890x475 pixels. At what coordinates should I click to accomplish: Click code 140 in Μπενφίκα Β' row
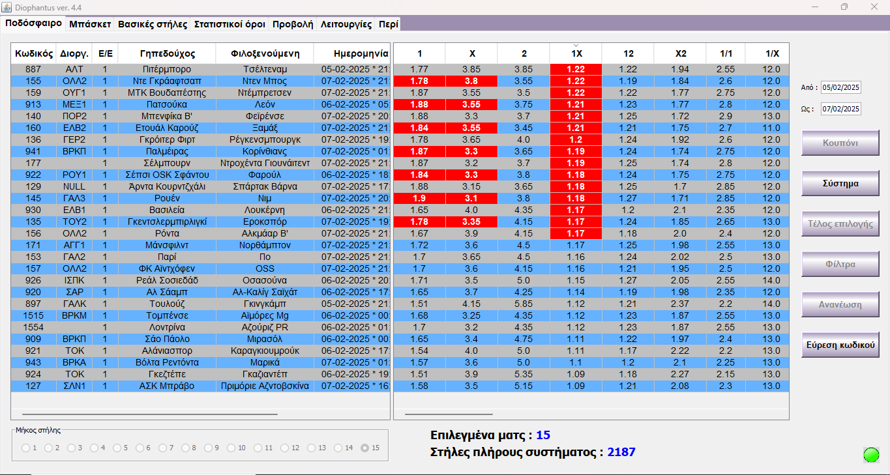click(x=33, y=116)
